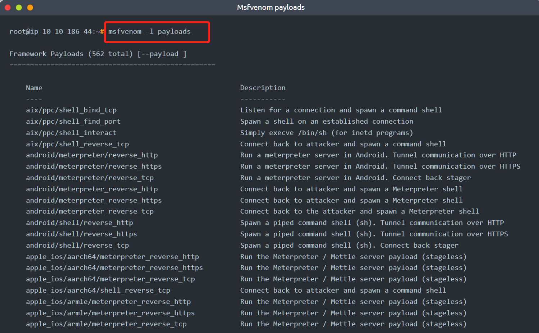Click the "Description" column header

point(263,88)
